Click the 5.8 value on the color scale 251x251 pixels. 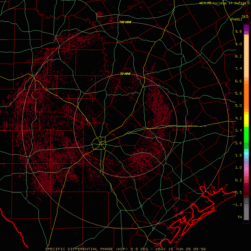(x=238, y=93)
